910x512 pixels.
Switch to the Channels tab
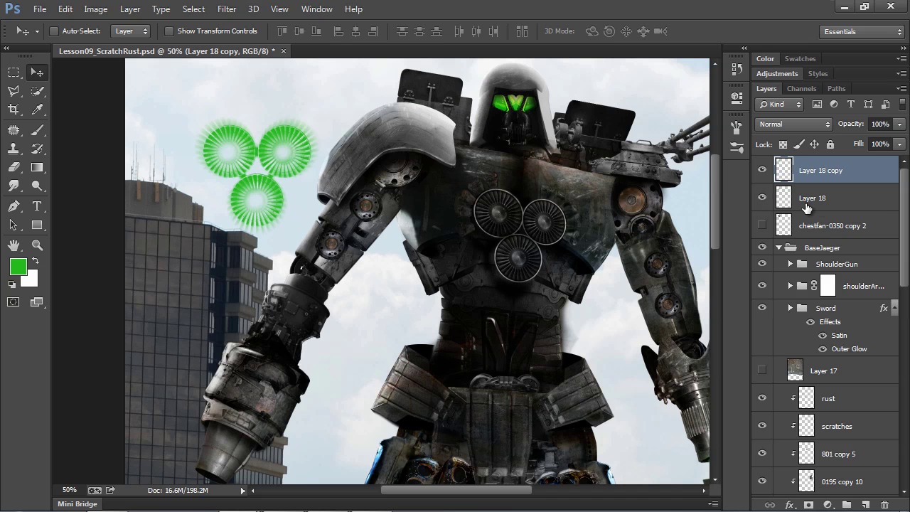coord(801,89)
